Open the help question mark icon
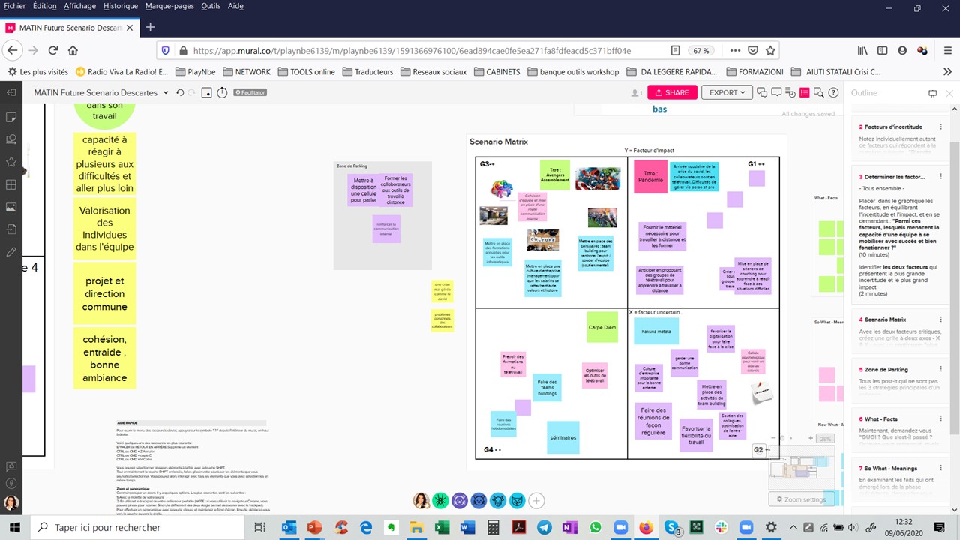960x540 pixels. (833, 92)
